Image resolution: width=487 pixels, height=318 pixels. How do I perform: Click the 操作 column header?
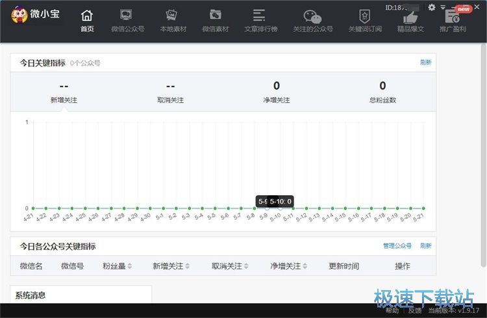click(x=403, y=266)
